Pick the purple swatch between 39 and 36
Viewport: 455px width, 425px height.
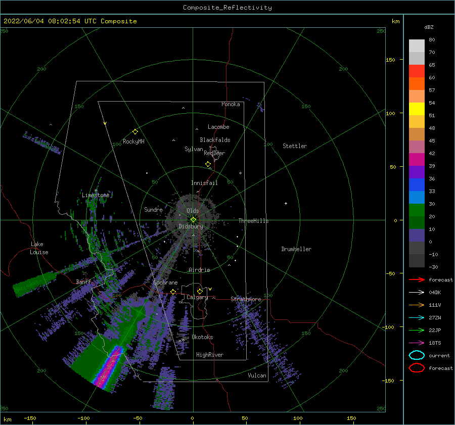(417, 172)
